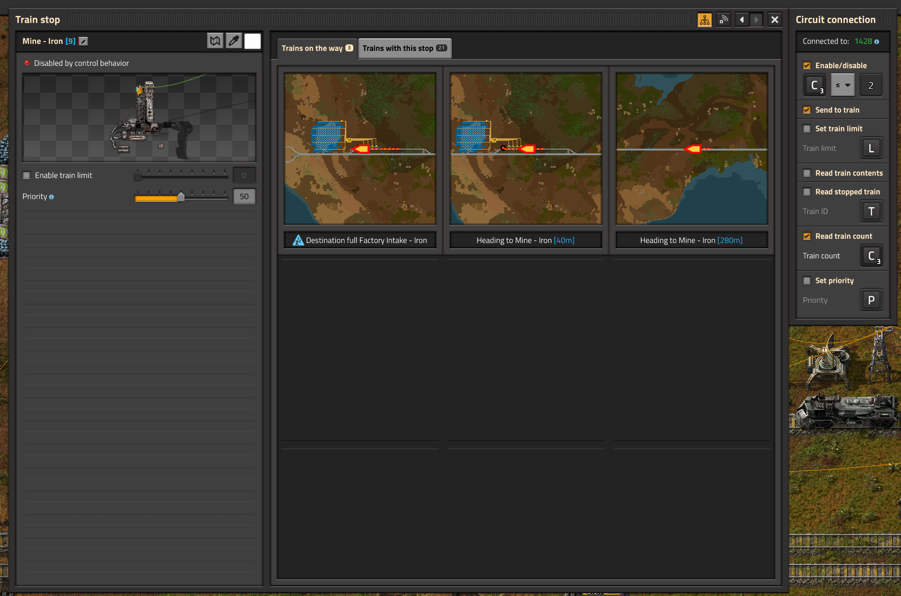Image resolution: width=901 pixels, height=596 pixels.
Task: Edit the priority value field showing 50
Action: (244, 196)
